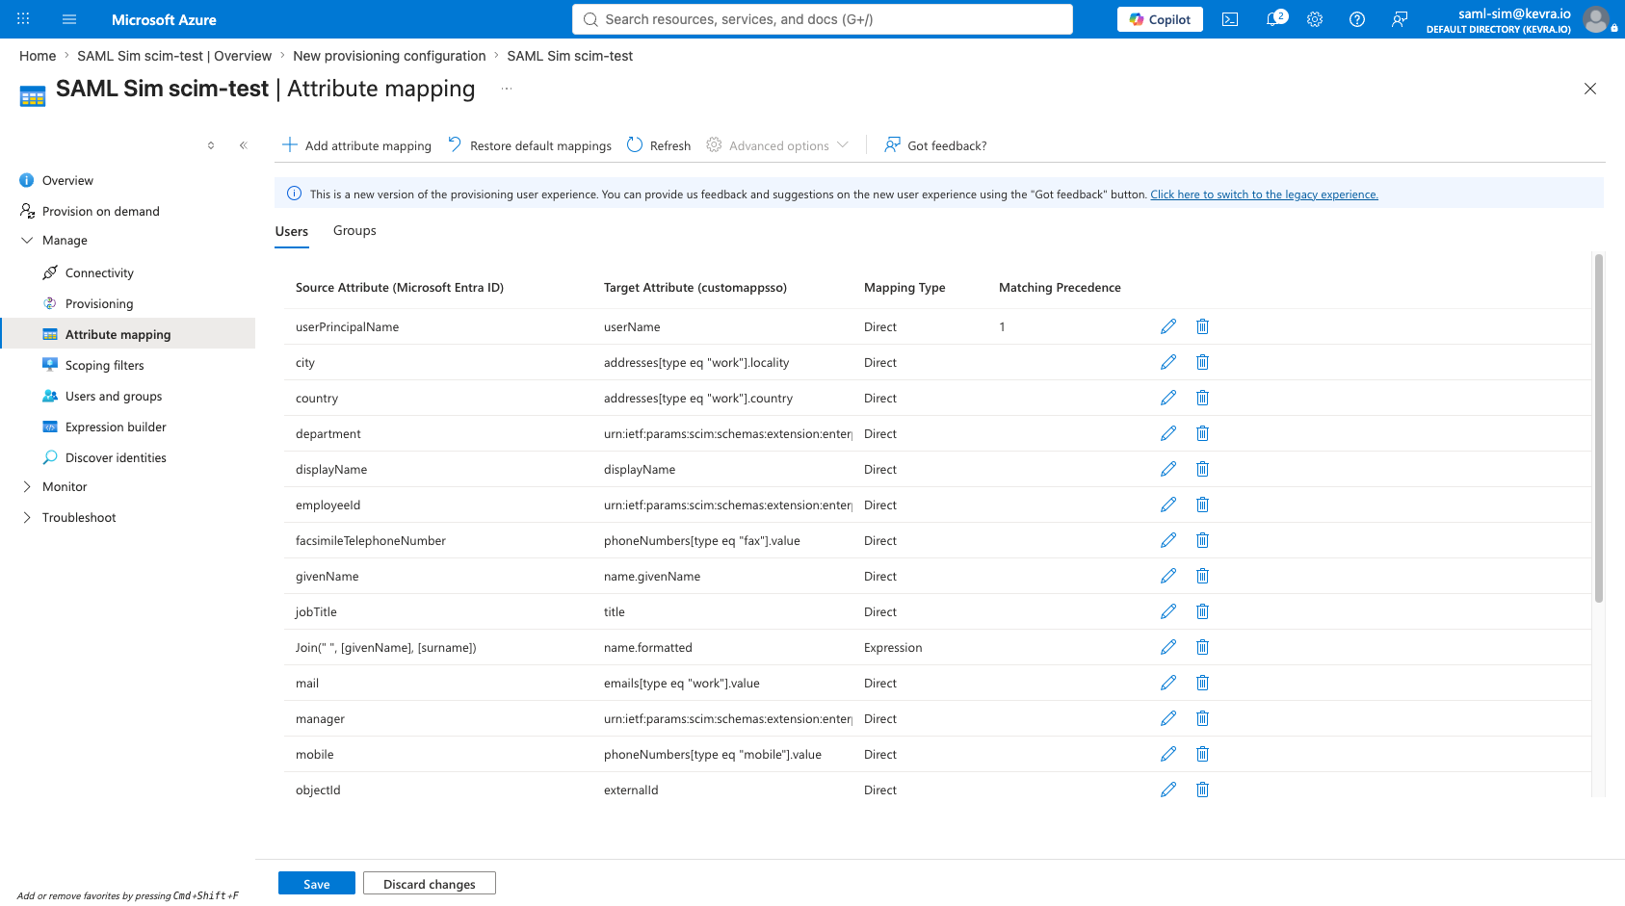Select the Users tab

(292, 231)
